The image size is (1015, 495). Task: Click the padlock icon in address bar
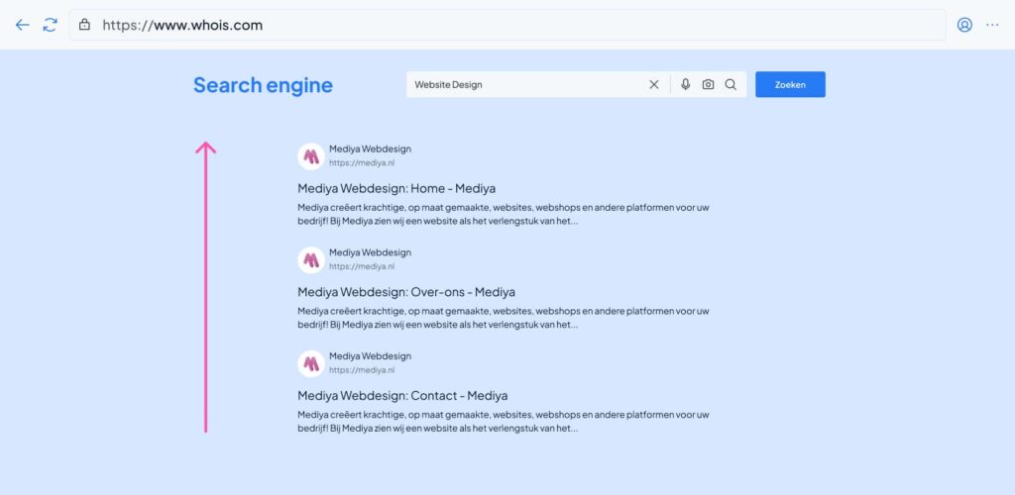85,25
